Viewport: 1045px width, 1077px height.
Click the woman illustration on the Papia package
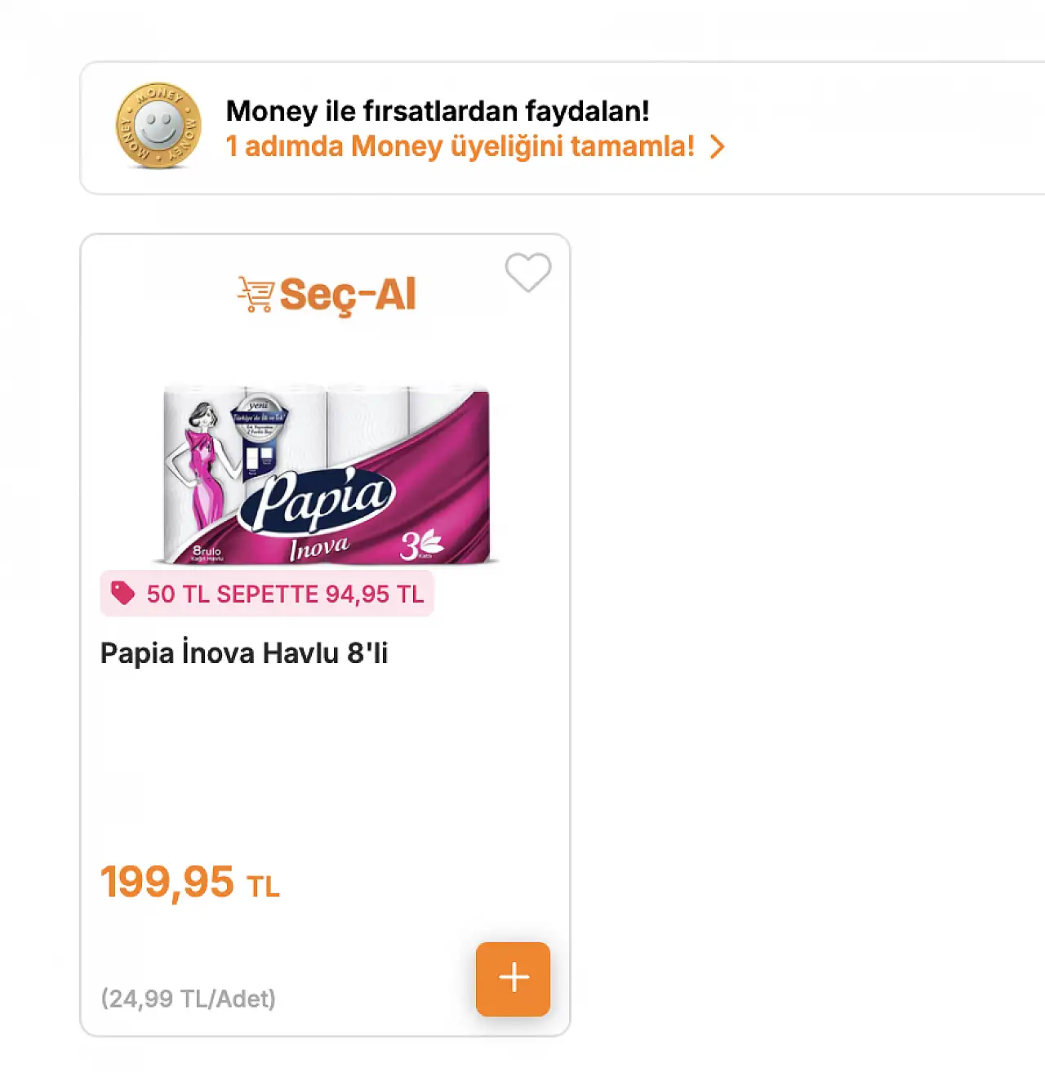[x=200, y=465]
